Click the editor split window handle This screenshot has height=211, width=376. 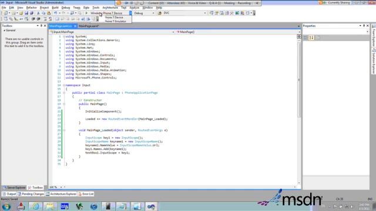(x=299, y=36)
